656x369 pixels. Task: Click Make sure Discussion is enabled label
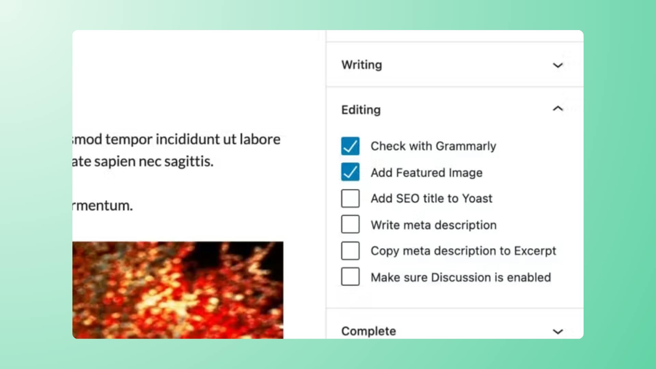461,277
